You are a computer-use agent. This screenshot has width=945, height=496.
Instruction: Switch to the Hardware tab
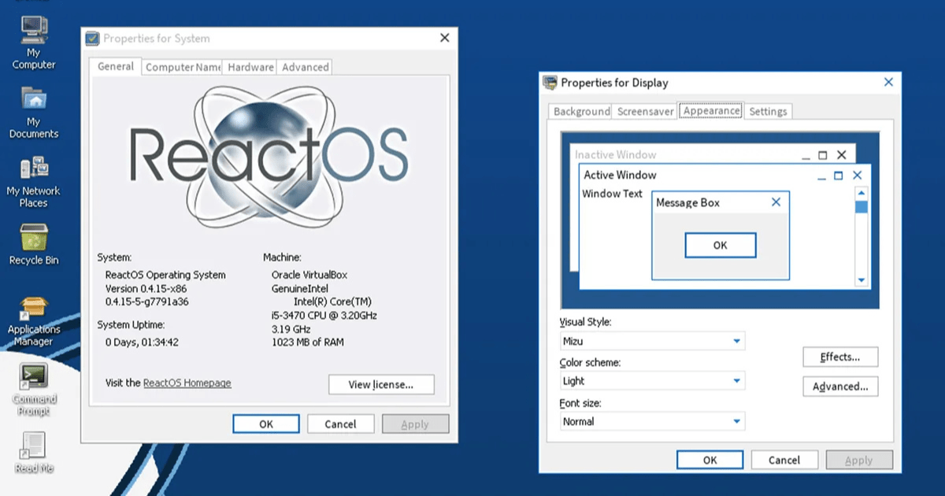click(250, 67)
